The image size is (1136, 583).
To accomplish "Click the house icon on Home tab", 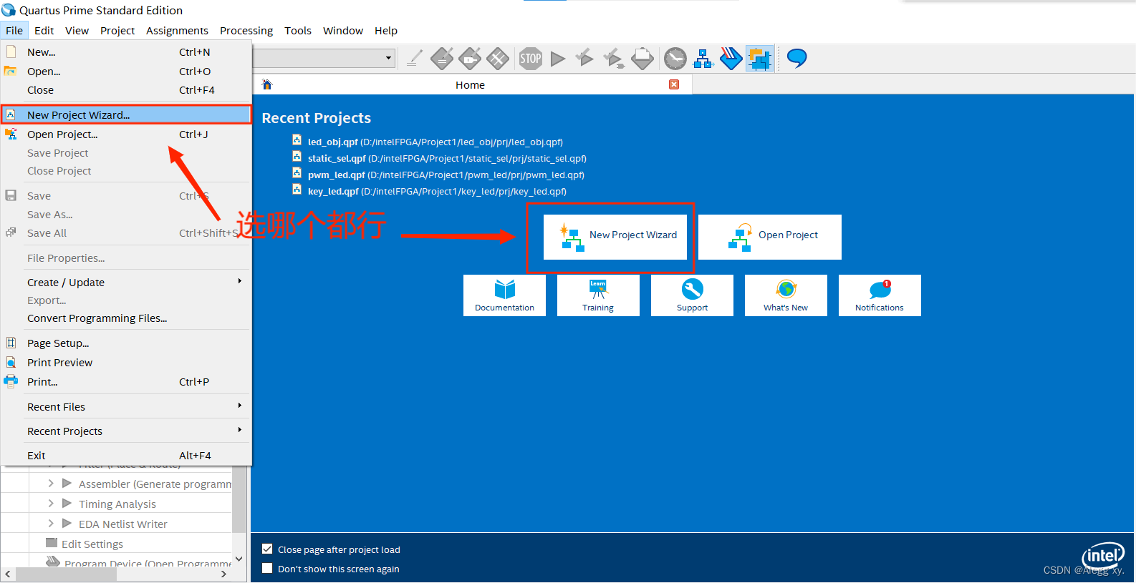I will coord(267,84).
